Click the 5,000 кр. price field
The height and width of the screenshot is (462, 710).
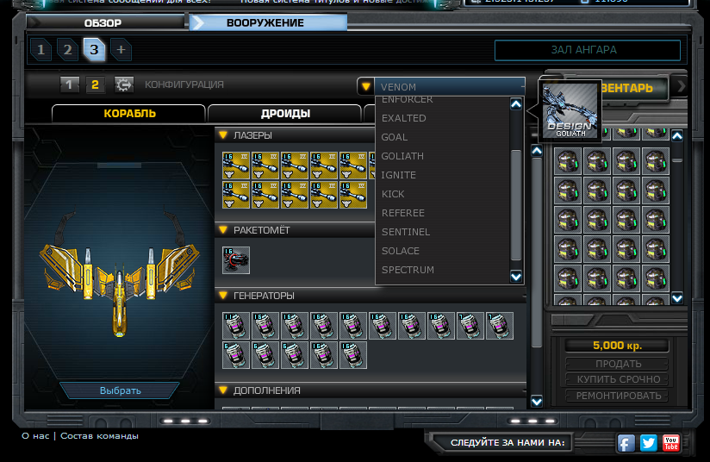617,346
